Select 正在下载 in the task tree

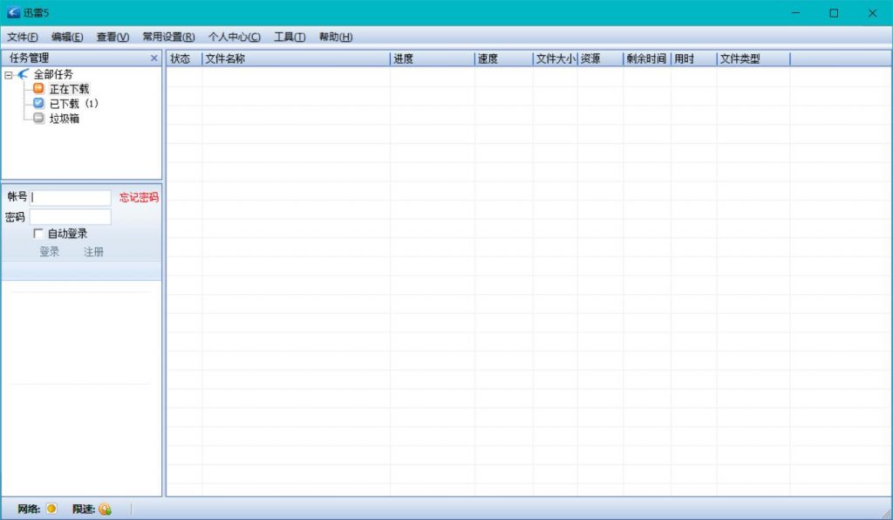[x=70, y=89]
